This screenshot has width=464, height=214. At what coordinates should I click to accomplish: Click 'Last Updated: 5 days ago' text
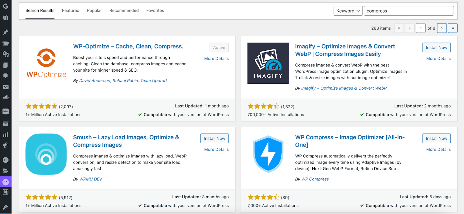pos(425,197)
